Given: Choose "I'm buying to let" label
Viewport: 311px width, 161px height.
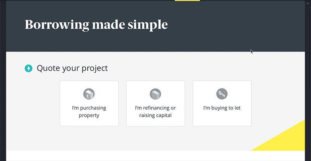Looking at the screenshot, I should point(222,108).
